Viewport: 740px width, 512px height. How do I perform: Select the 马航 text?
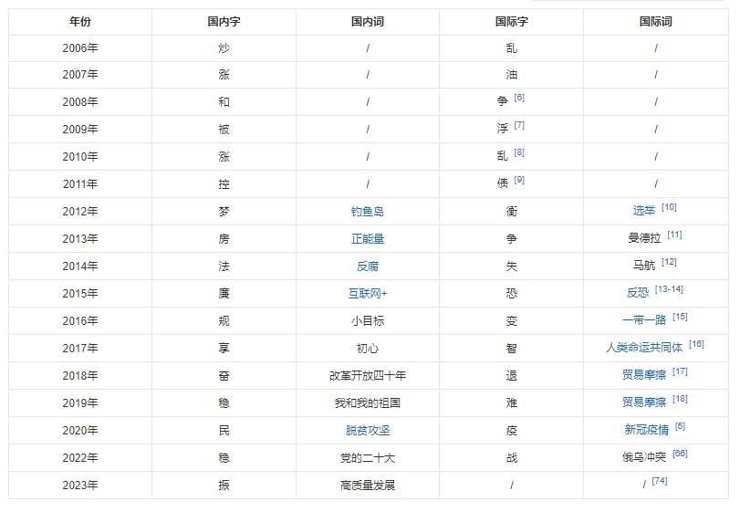click(643, 266)
